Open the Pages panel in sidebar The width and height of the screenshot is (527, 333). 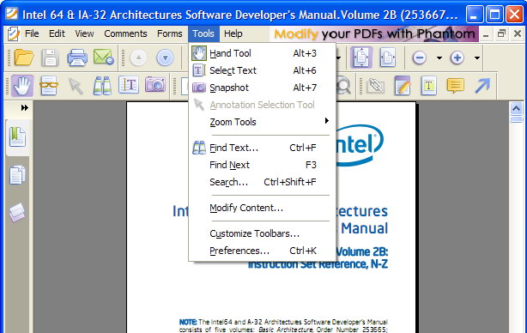pyautogui.click(x=17, y=175)
